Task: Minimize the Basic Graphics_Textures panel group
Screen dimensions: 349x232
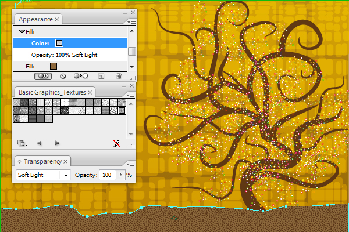Action: (124, 86)
